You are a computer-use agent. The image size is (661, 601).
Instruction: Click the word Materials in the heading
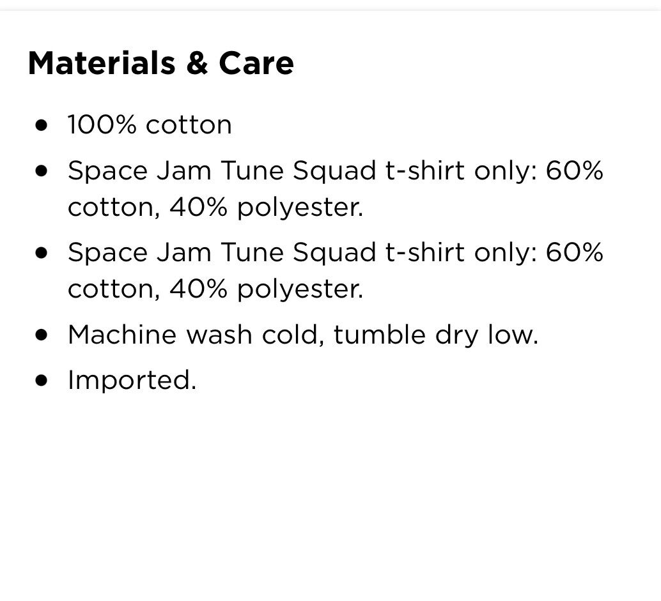pyautogui.click(x=102, y=63)
